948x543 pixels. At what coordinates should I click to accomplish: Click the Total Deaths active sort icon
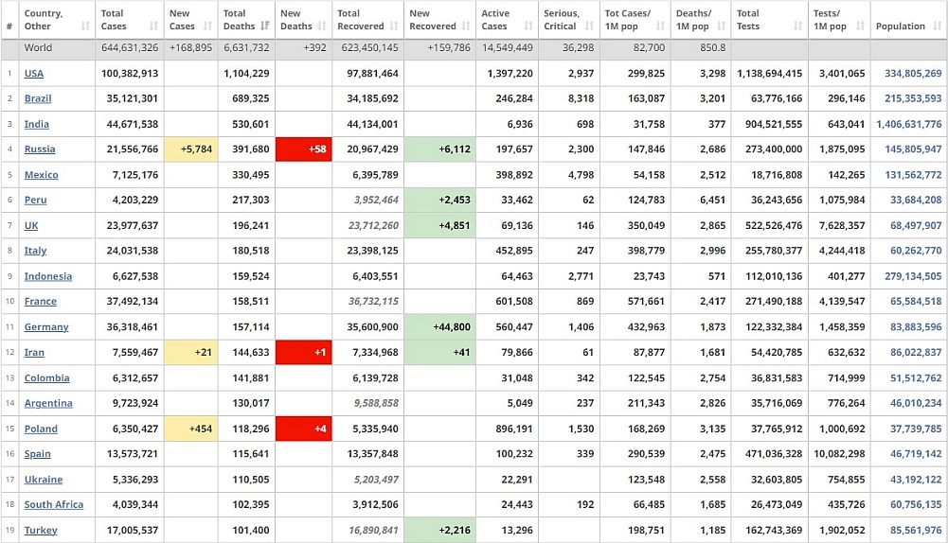(x=265, y=26)
